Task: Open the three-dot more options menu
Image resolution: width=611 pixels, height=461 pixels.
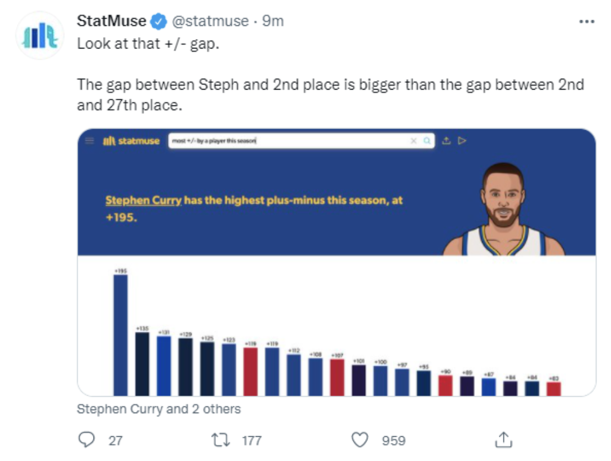Action: (x=586, y=21)
